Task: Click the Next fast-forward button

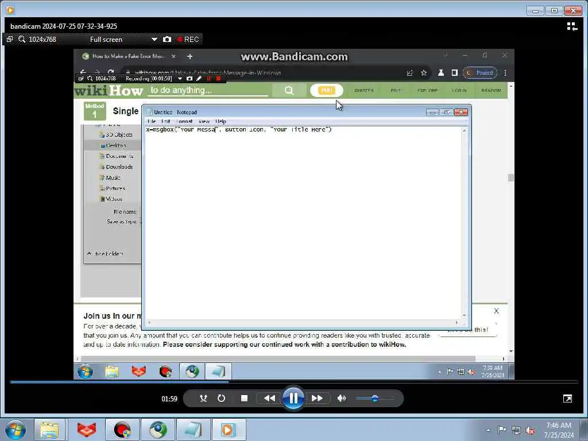Action: (317, 399)
